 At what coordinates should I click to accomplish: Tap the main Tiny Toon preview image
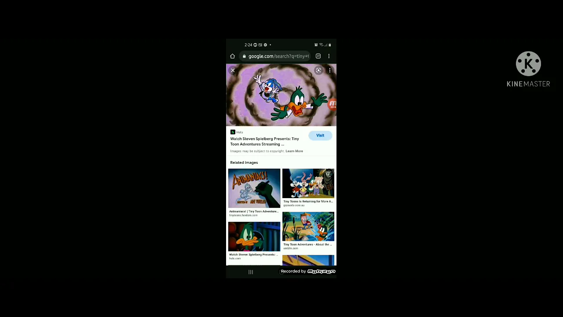[x=281, y=95]
